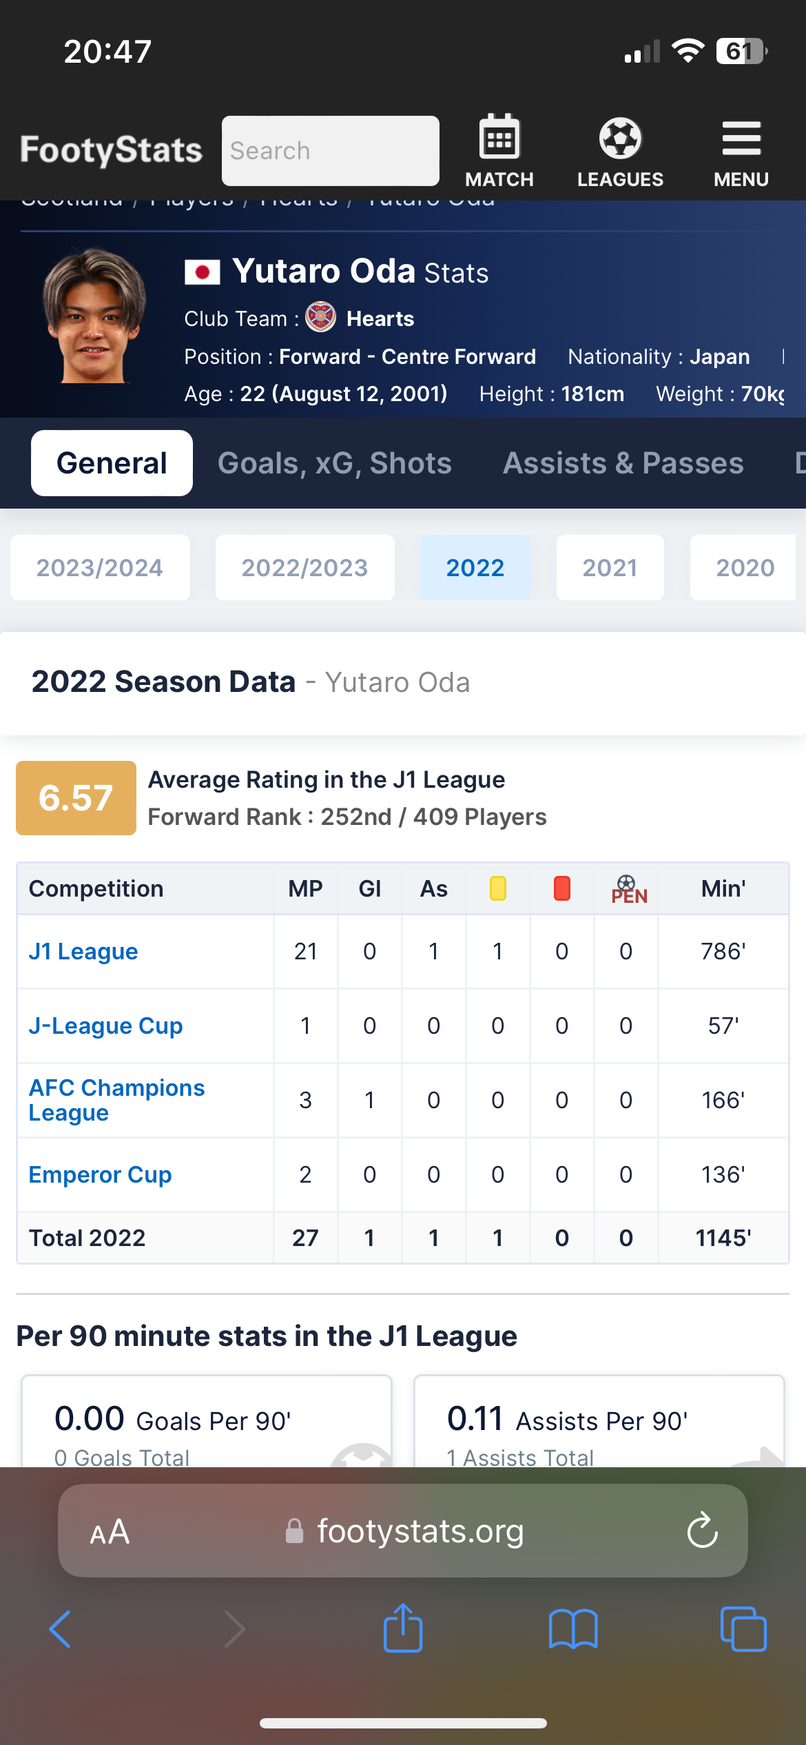This screenshot has width=806, height=1745.
Task: Tap the AA reader text-size button
Action: click(110, 1531)
